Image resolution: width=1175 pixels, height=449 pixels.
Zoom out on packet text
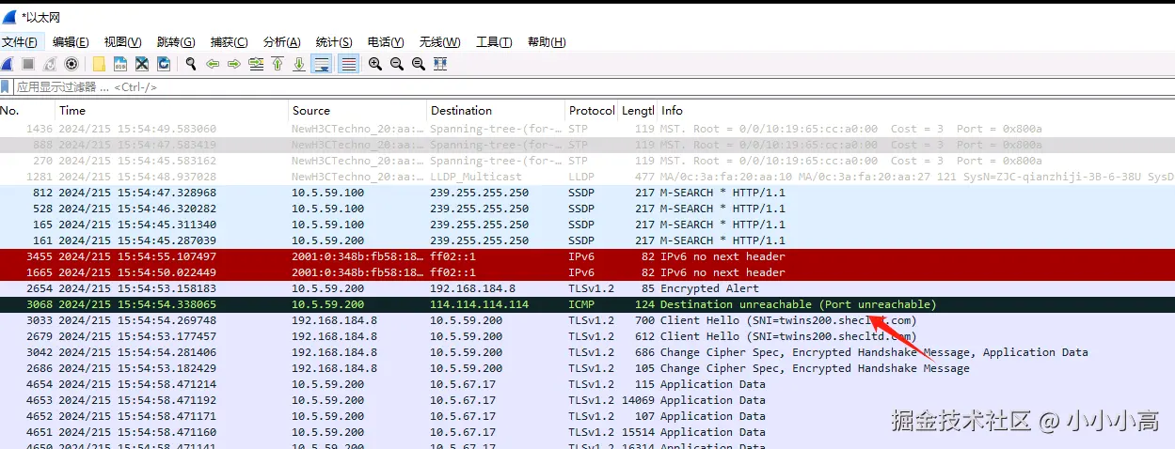coord(396,64)
